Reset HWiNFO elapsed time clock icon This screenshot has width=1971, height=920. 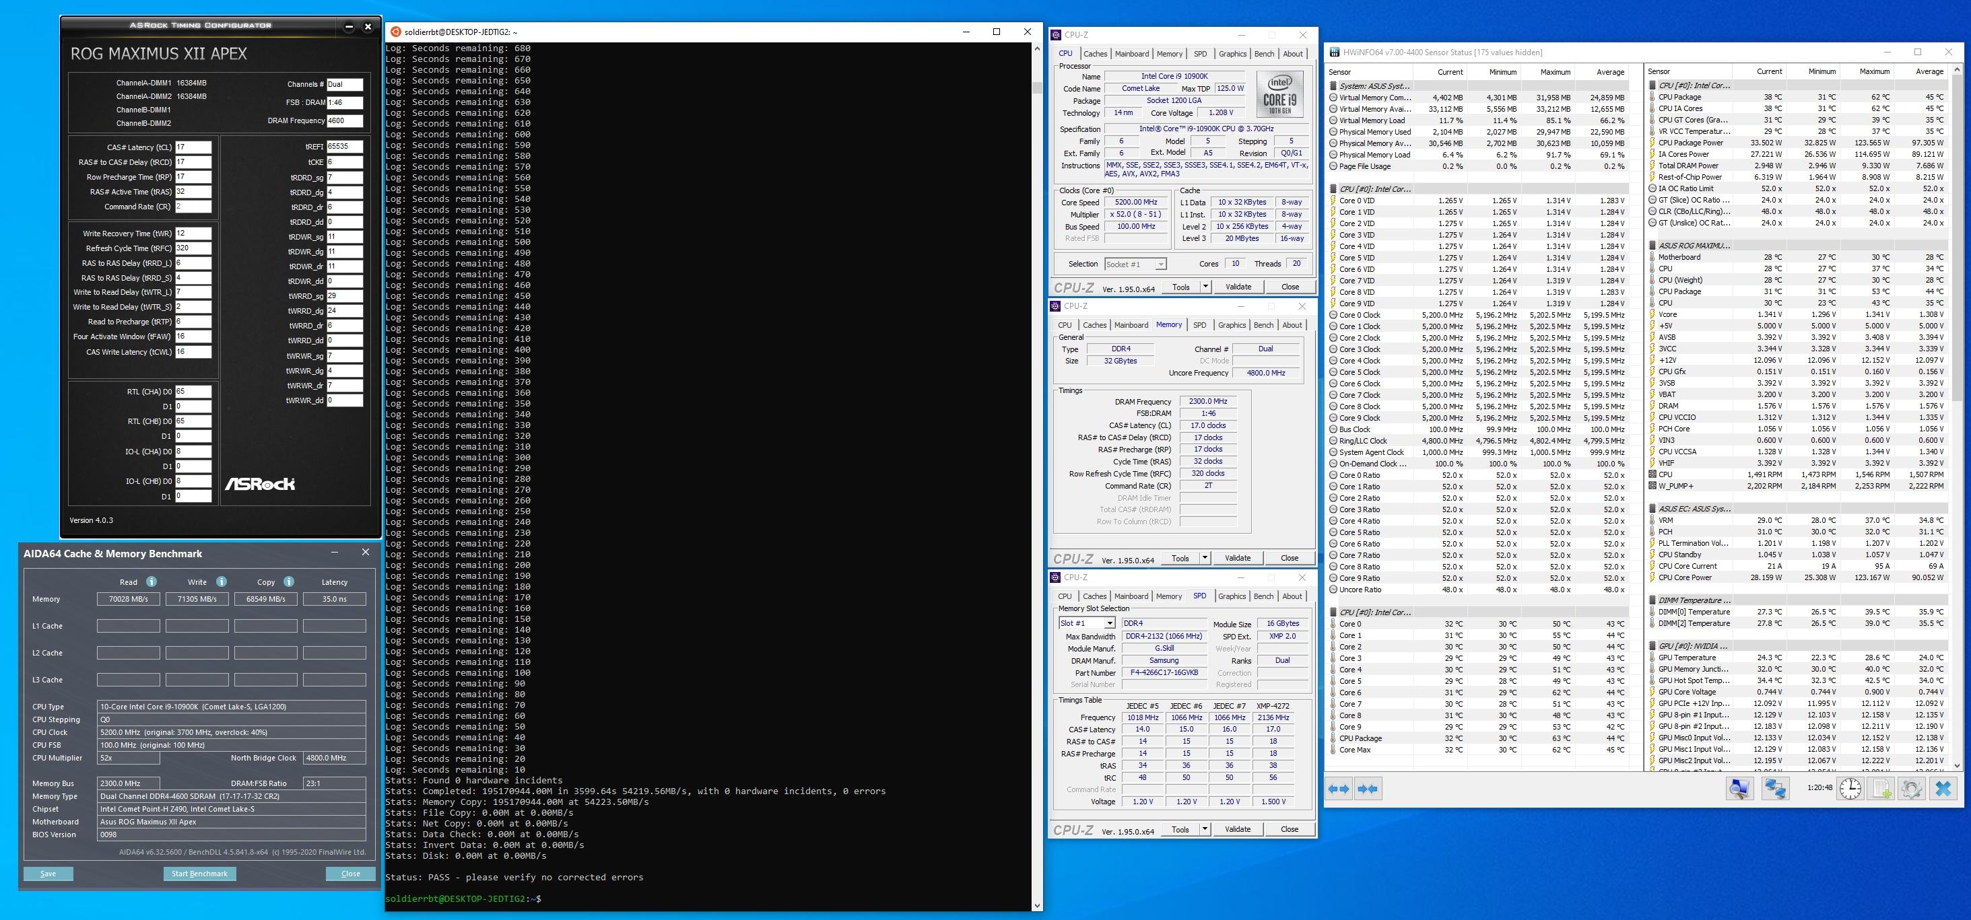(1850, 789)
